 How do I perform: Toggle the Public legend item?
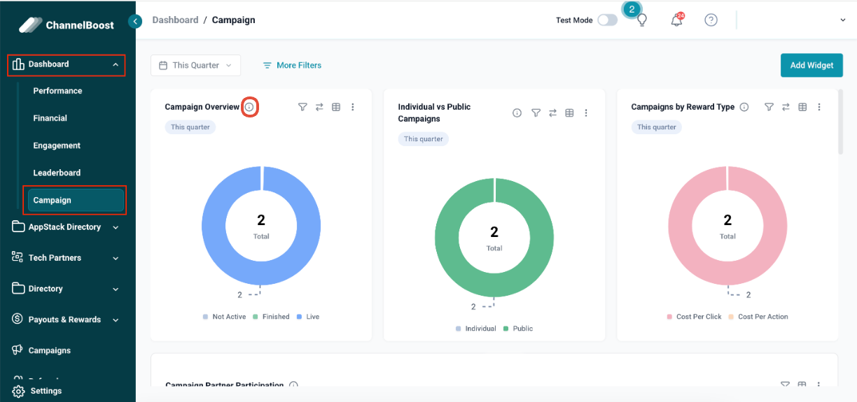point(517,329)
